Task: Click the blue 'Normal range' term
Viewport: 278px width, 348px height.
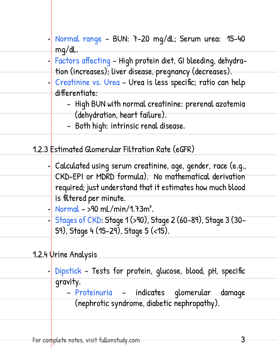Action: coord(78,39)
